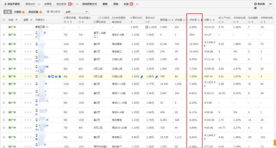Image resolution: width=276 pixels, height=148 pixels.
Task: Click the gear icon in 更多数据
Action: (x=255, y=4)
